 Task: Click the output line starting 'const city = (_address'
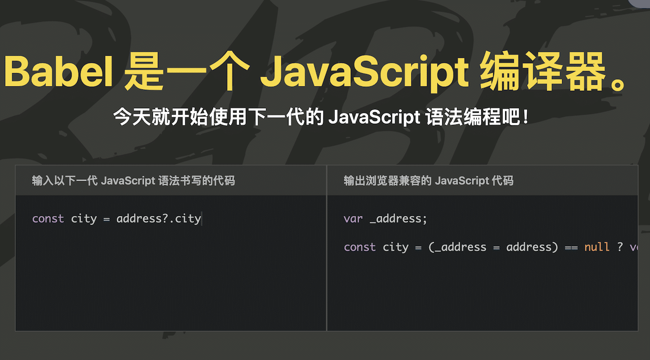pos(491,247)
